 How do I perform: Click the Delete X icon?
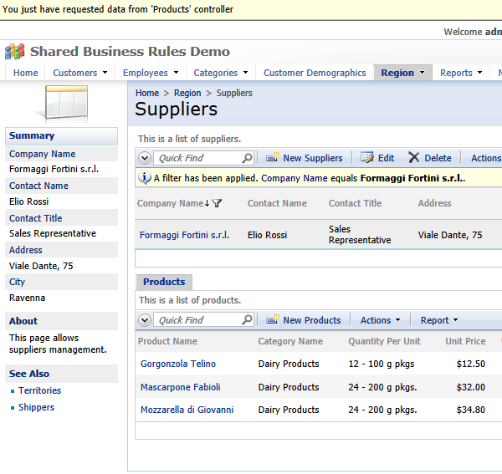point(413,157)
